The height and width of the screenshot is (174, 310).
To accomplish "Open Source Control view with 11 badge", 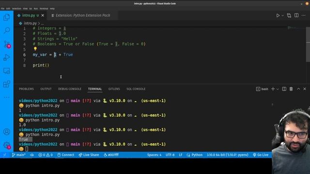I will pyautogui.click(x=7, y=44).
